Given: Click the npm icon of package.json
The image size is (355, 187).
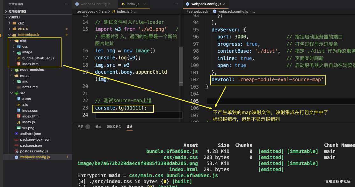Looking at the screenshot, I should [16, 145].
